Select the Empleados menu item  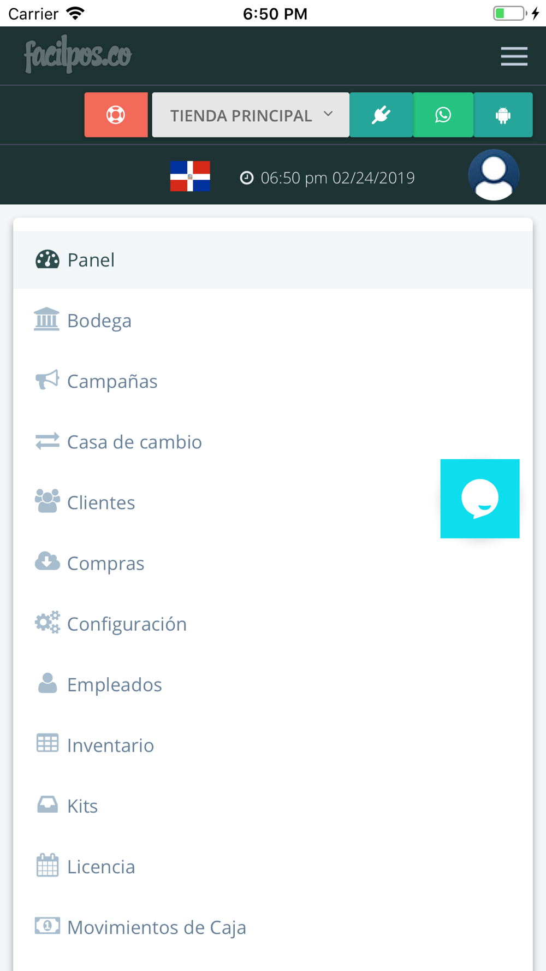pos(273,684)
